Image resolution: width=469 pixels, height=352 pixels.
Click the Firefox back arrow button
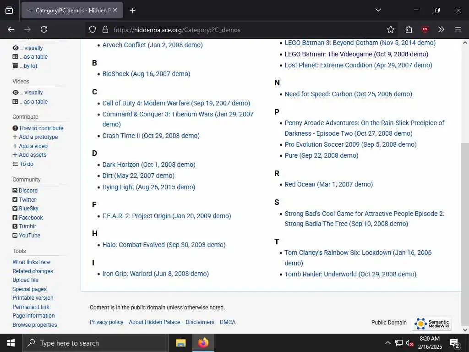(11, 29)
